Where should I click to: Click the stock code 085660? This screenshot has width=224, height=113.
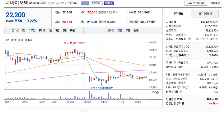click(34, 3)
